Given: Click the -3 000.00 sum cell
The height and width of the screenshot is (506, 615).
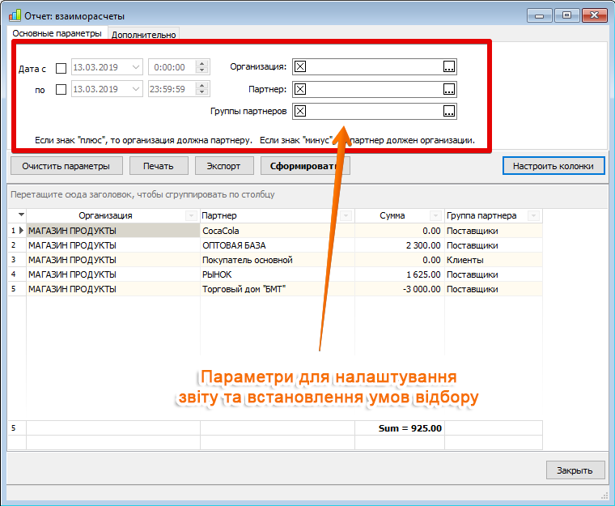Looking at the screenshot, I should pos(400,289).
